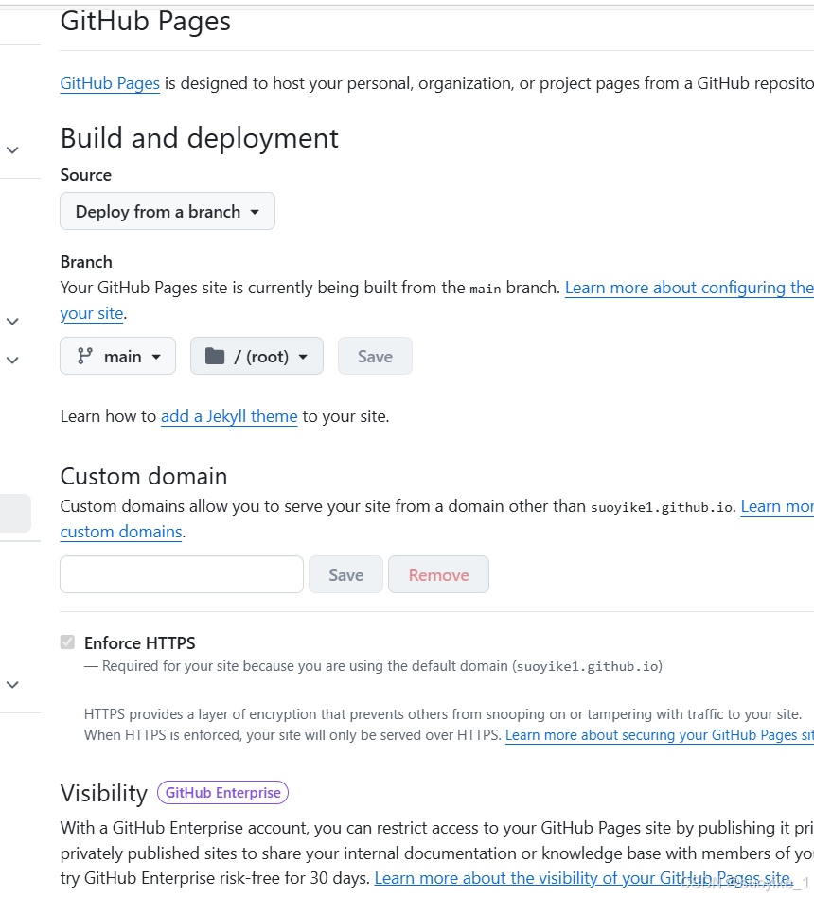814x897 pixels.
Task: Click the Enforce HTTPS label
Action: coord(140,643)
